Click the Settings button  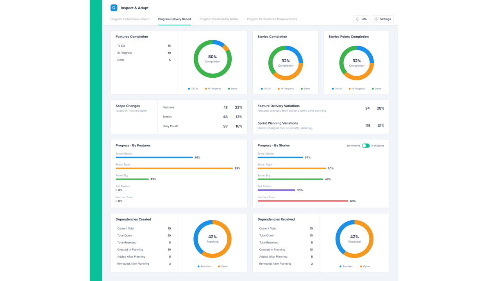(382, 19)
